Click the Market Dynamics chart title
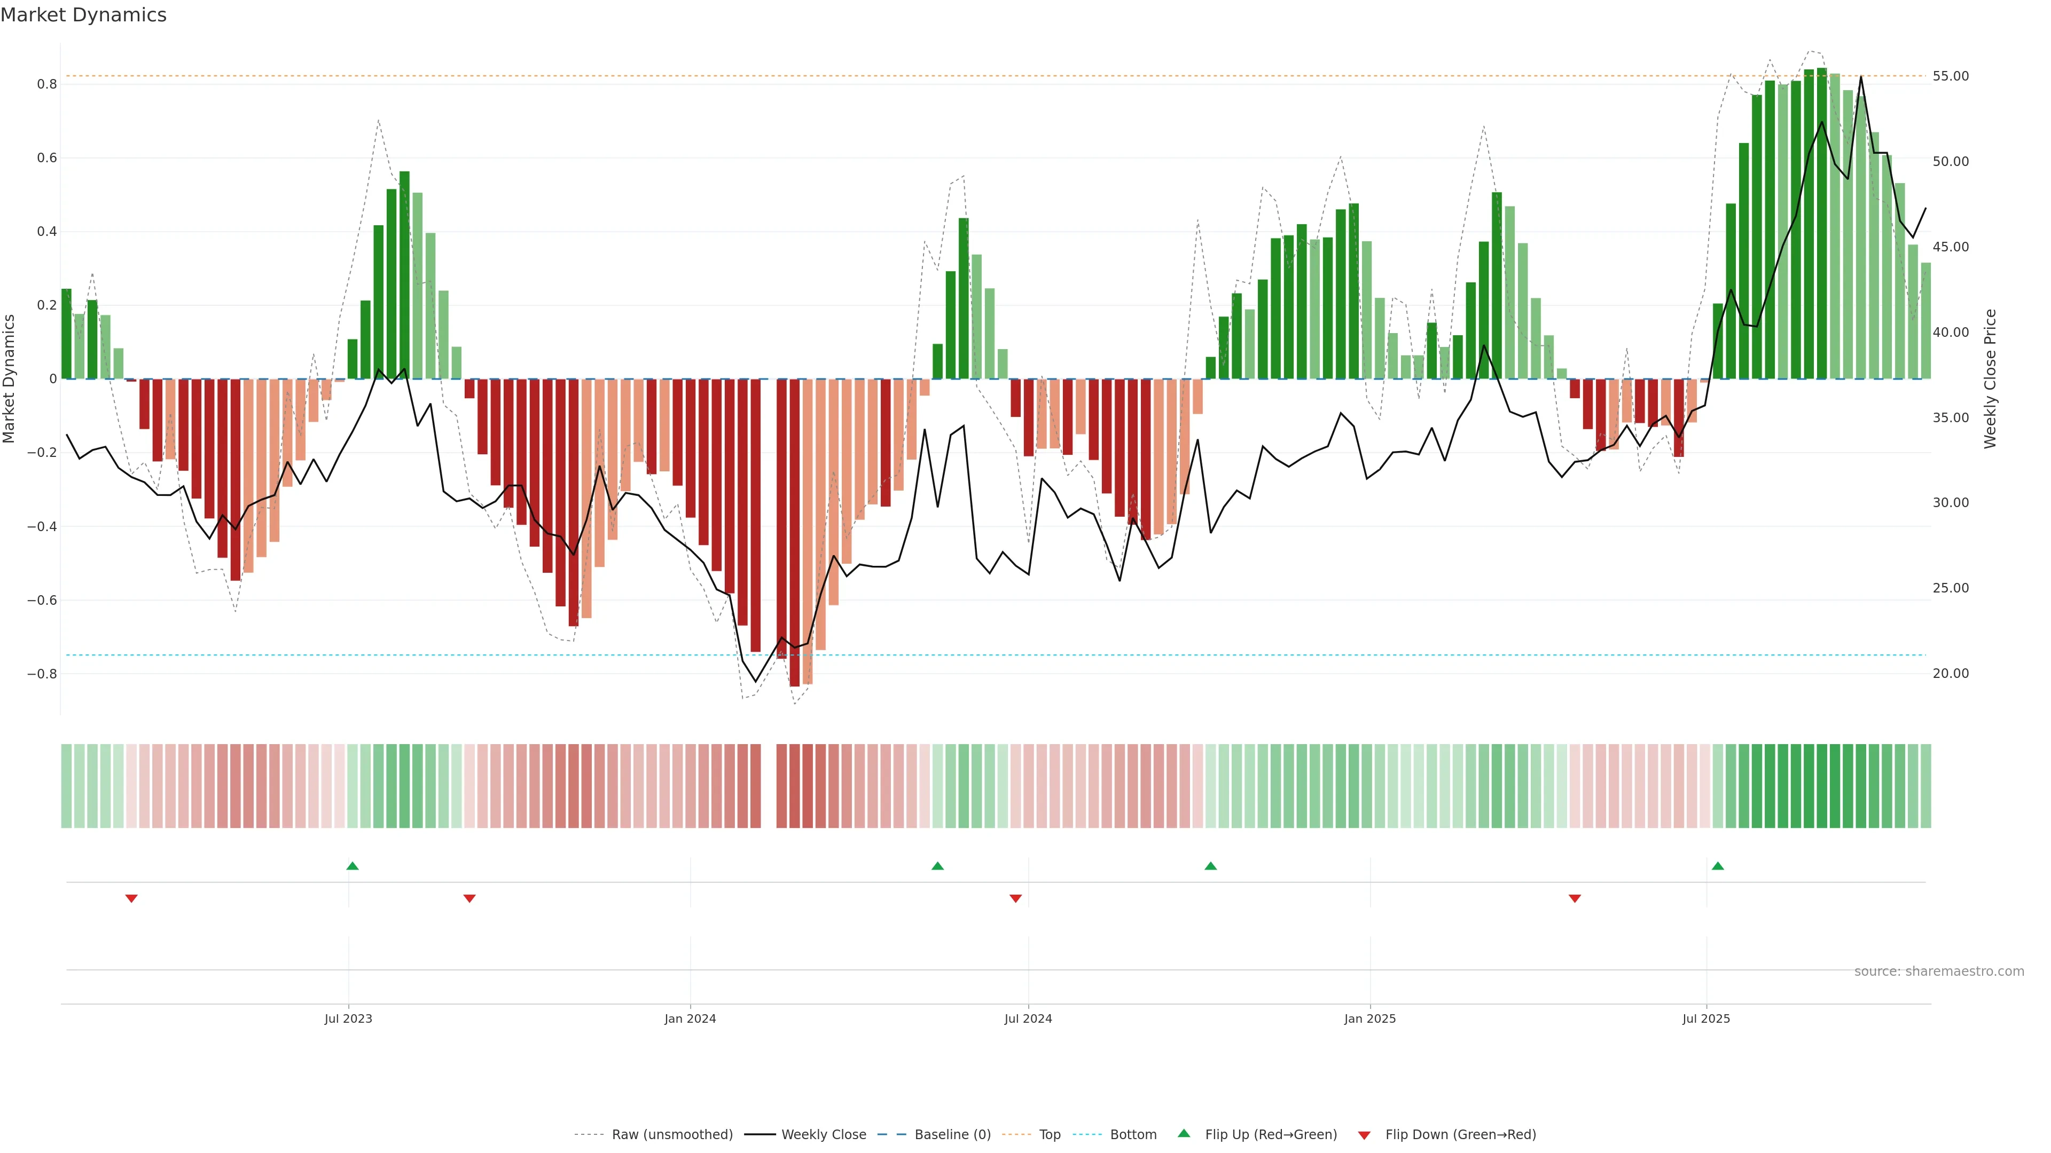The width and height of the screenshot is (2051, 1153). [84, 15]
